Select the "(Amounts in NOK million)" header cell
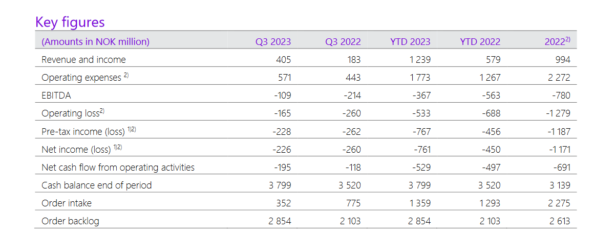 click(x=95, y=42)
